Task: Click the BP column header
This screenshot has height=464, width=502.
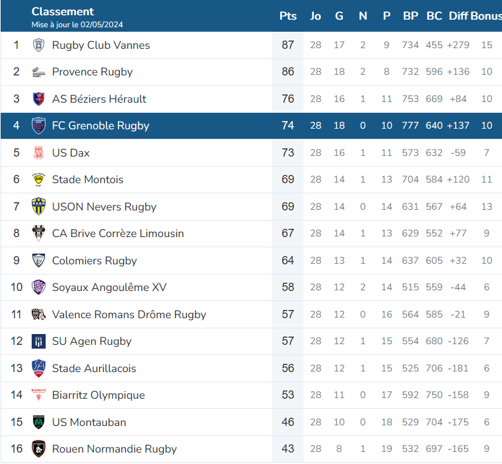Action: coord(411,16)
